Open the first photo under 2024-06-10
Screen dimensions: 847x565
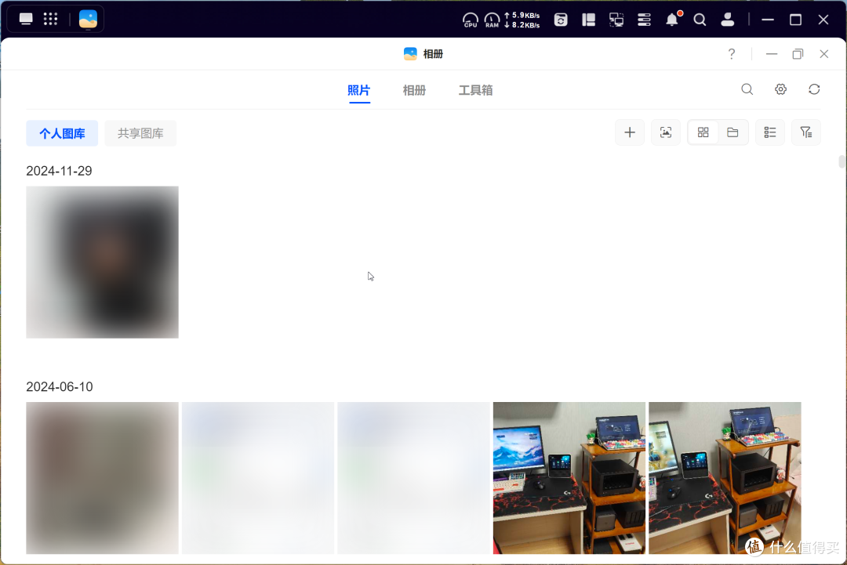click(102, 478)
